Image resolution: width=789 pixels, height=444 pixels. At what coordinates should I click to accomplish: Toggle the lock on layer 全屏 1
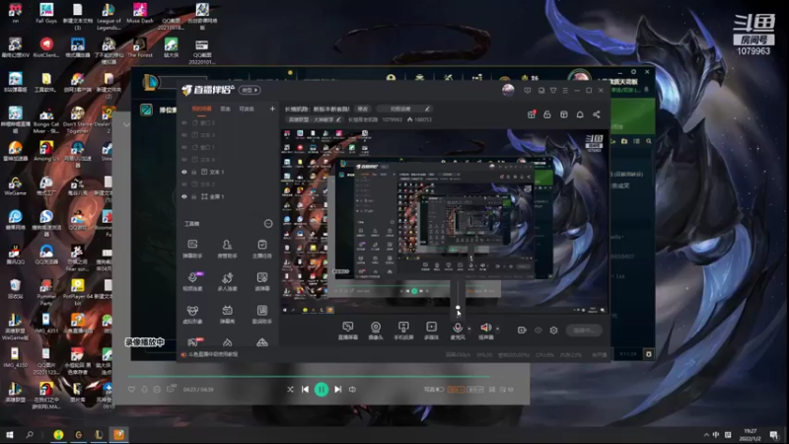coord(193,196)
